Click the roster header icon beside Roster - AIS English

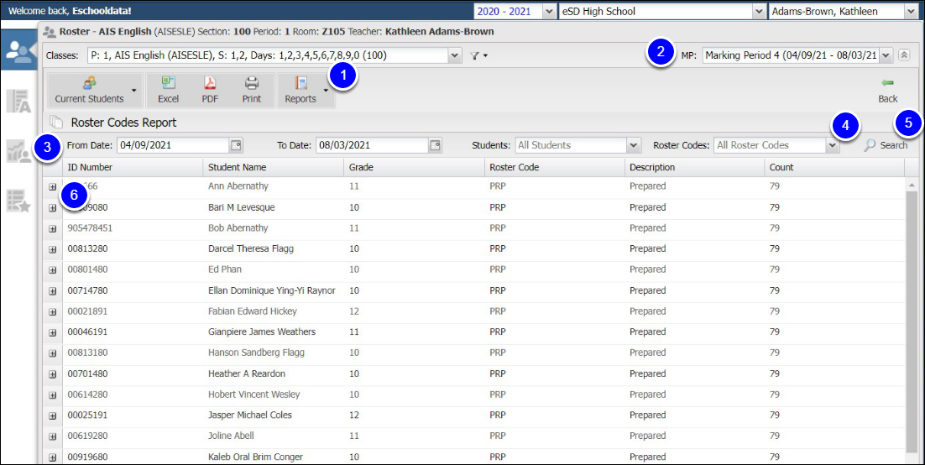[49, 32]
